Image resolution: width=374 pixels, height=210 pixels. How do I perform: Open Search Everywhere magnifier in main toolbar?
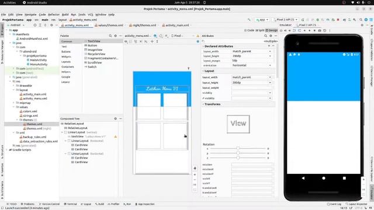[x=361, y=20]
